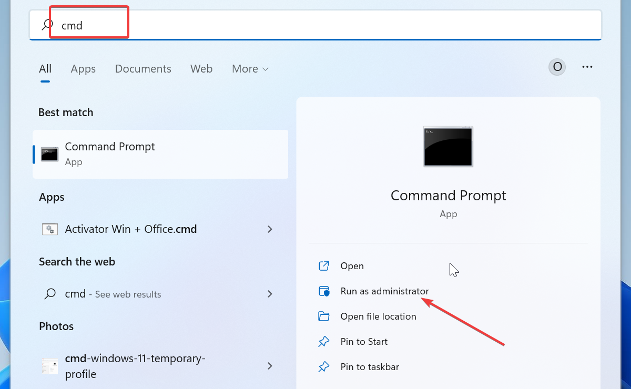Click the Open file location folder icon
This screenshot has height=389, width=631.
click(324, 316)
